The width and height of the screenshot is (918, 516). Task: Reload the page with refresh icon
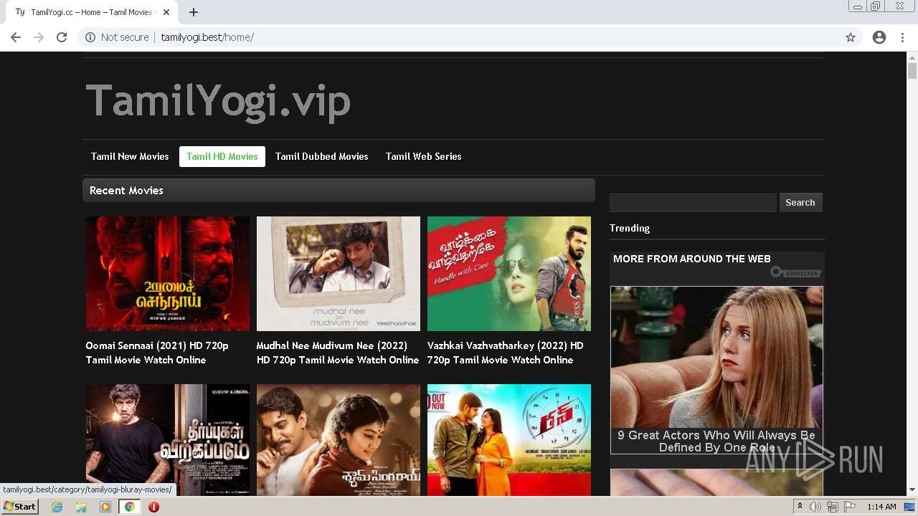[x=62, y=37]
